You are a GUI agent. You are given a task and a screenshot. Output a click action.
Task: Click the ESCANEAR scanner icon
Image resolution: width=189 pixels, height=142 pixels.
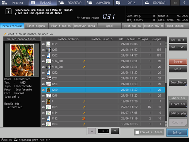point(147,3)
